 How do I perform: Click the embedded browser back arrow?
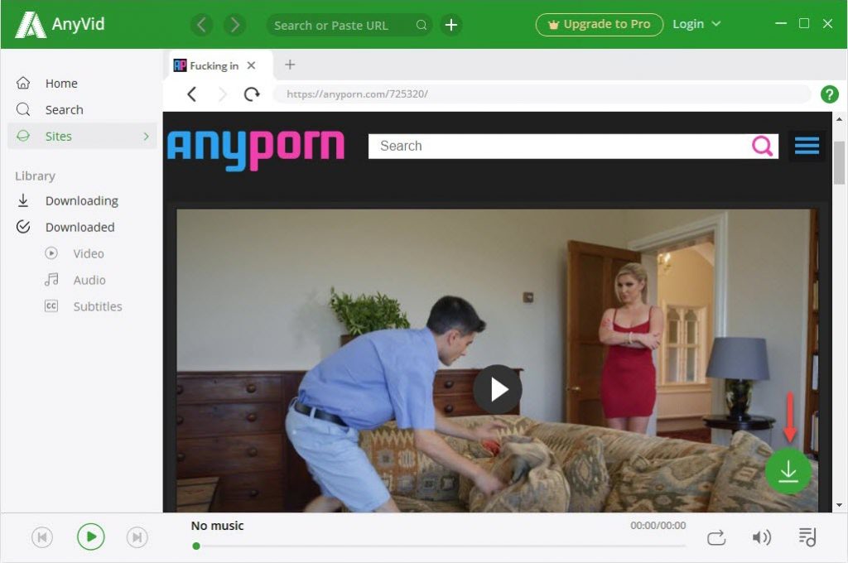click(191, 94)
